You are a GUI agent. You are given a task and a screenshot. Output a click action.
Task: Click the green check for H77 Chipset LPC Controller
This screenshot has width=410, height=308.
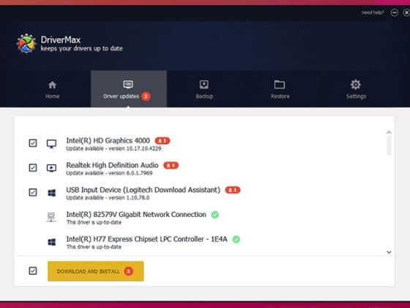[x=236, y=239]
